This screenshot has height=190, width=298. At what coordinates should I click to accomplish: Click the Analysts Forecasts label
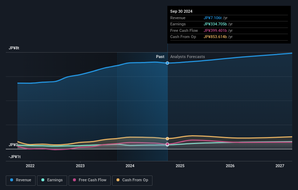click(x=187, y=57)
